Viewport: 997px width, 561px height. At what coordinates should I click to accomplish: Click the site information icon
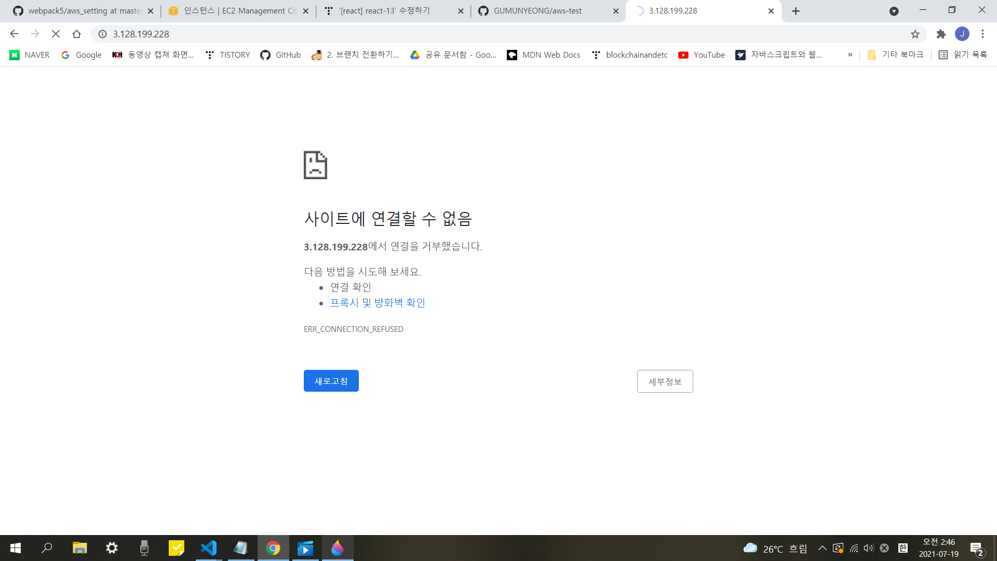click(103, 34)
